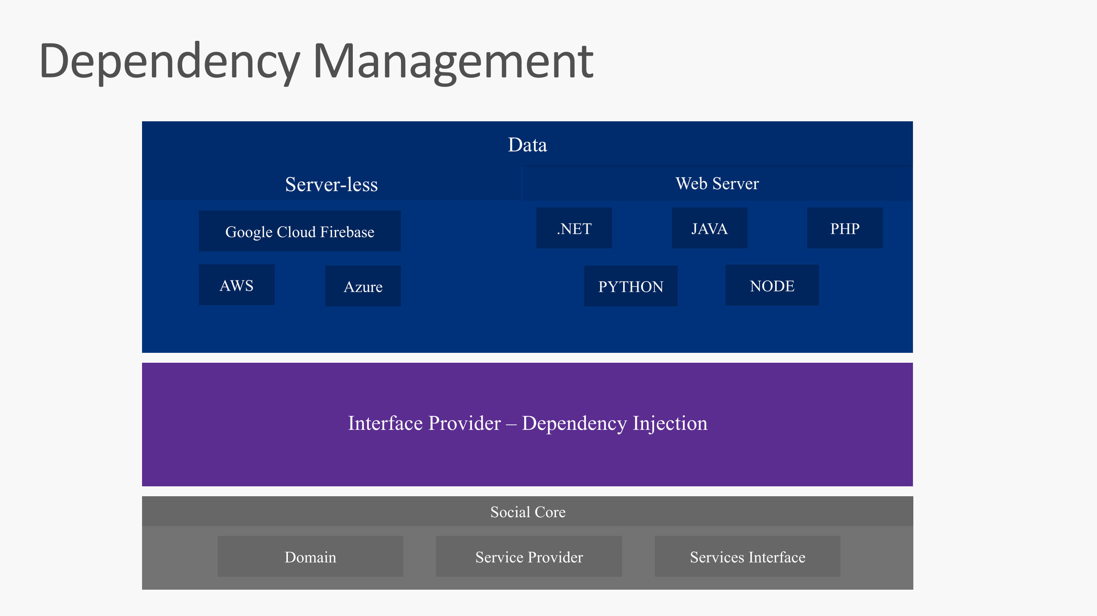Click gray Social Core panel background
The height and width of the screenshot is (616, 1097).
179,557
